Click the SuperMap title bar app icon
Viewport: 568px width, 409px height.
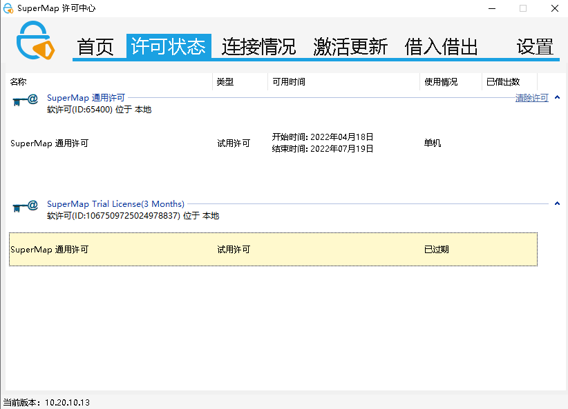[x=8, y=8]
